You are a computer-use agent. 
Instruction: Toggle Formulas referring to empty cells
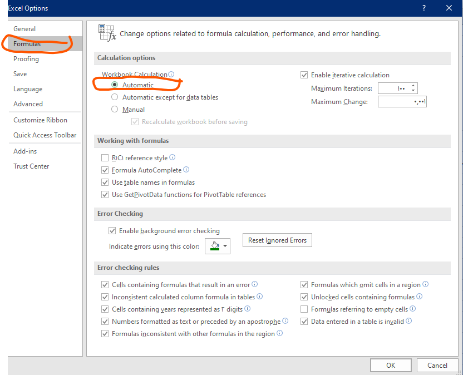pyautogui.click(x=304, y=309)
